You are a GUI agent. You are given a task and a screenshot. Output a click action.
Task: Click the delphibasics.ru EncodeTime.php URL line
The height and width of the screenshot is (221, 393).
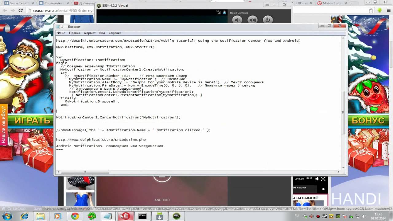[101, 140]
